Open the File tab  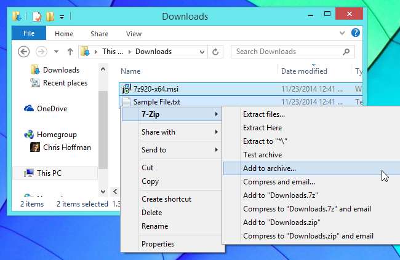(28, 34)
